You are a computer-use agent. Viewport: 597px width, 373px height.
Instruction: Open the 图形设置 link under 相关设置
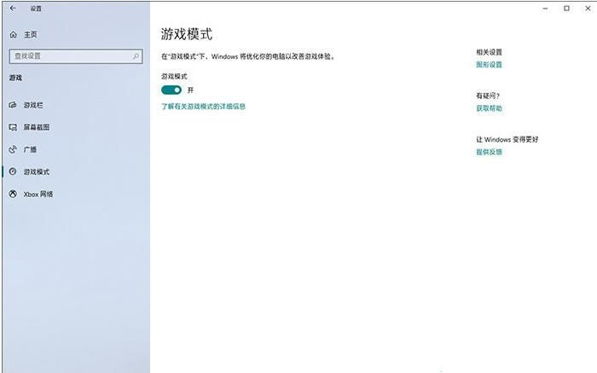pos(489,65)
